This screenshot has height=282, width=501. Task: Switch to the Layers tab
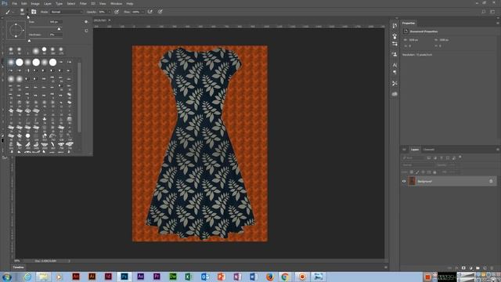coord(415,150)
